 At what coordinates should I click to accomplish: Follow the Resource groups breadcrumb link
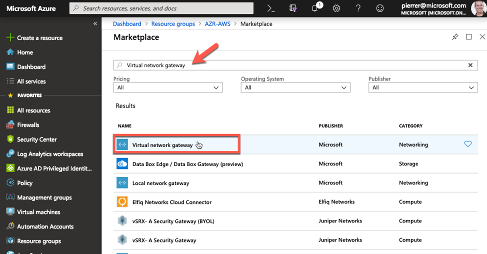173,24
